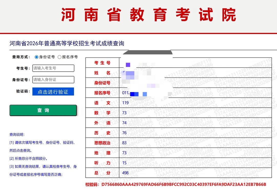Image resolution: width=277 pixels, height=189 pixels.
Task: Select the 报名序号 query method radio button
Action: (x=60, y=57)
